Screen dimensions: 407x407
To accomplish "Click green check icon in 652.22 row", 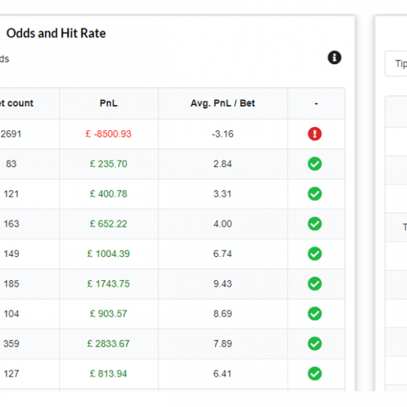I will tap(315, 224).
